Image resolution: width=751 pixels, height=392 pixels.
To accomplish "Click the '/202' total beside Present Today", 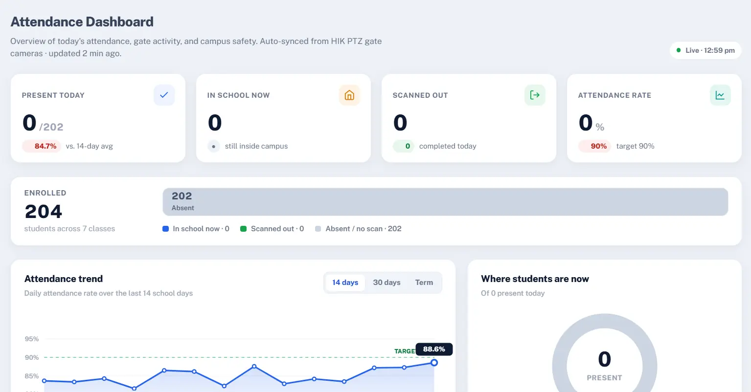I will 51,127.
